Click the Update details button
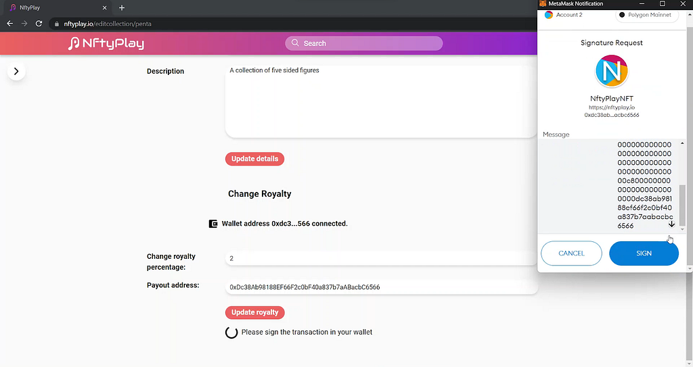 point(254,159)
